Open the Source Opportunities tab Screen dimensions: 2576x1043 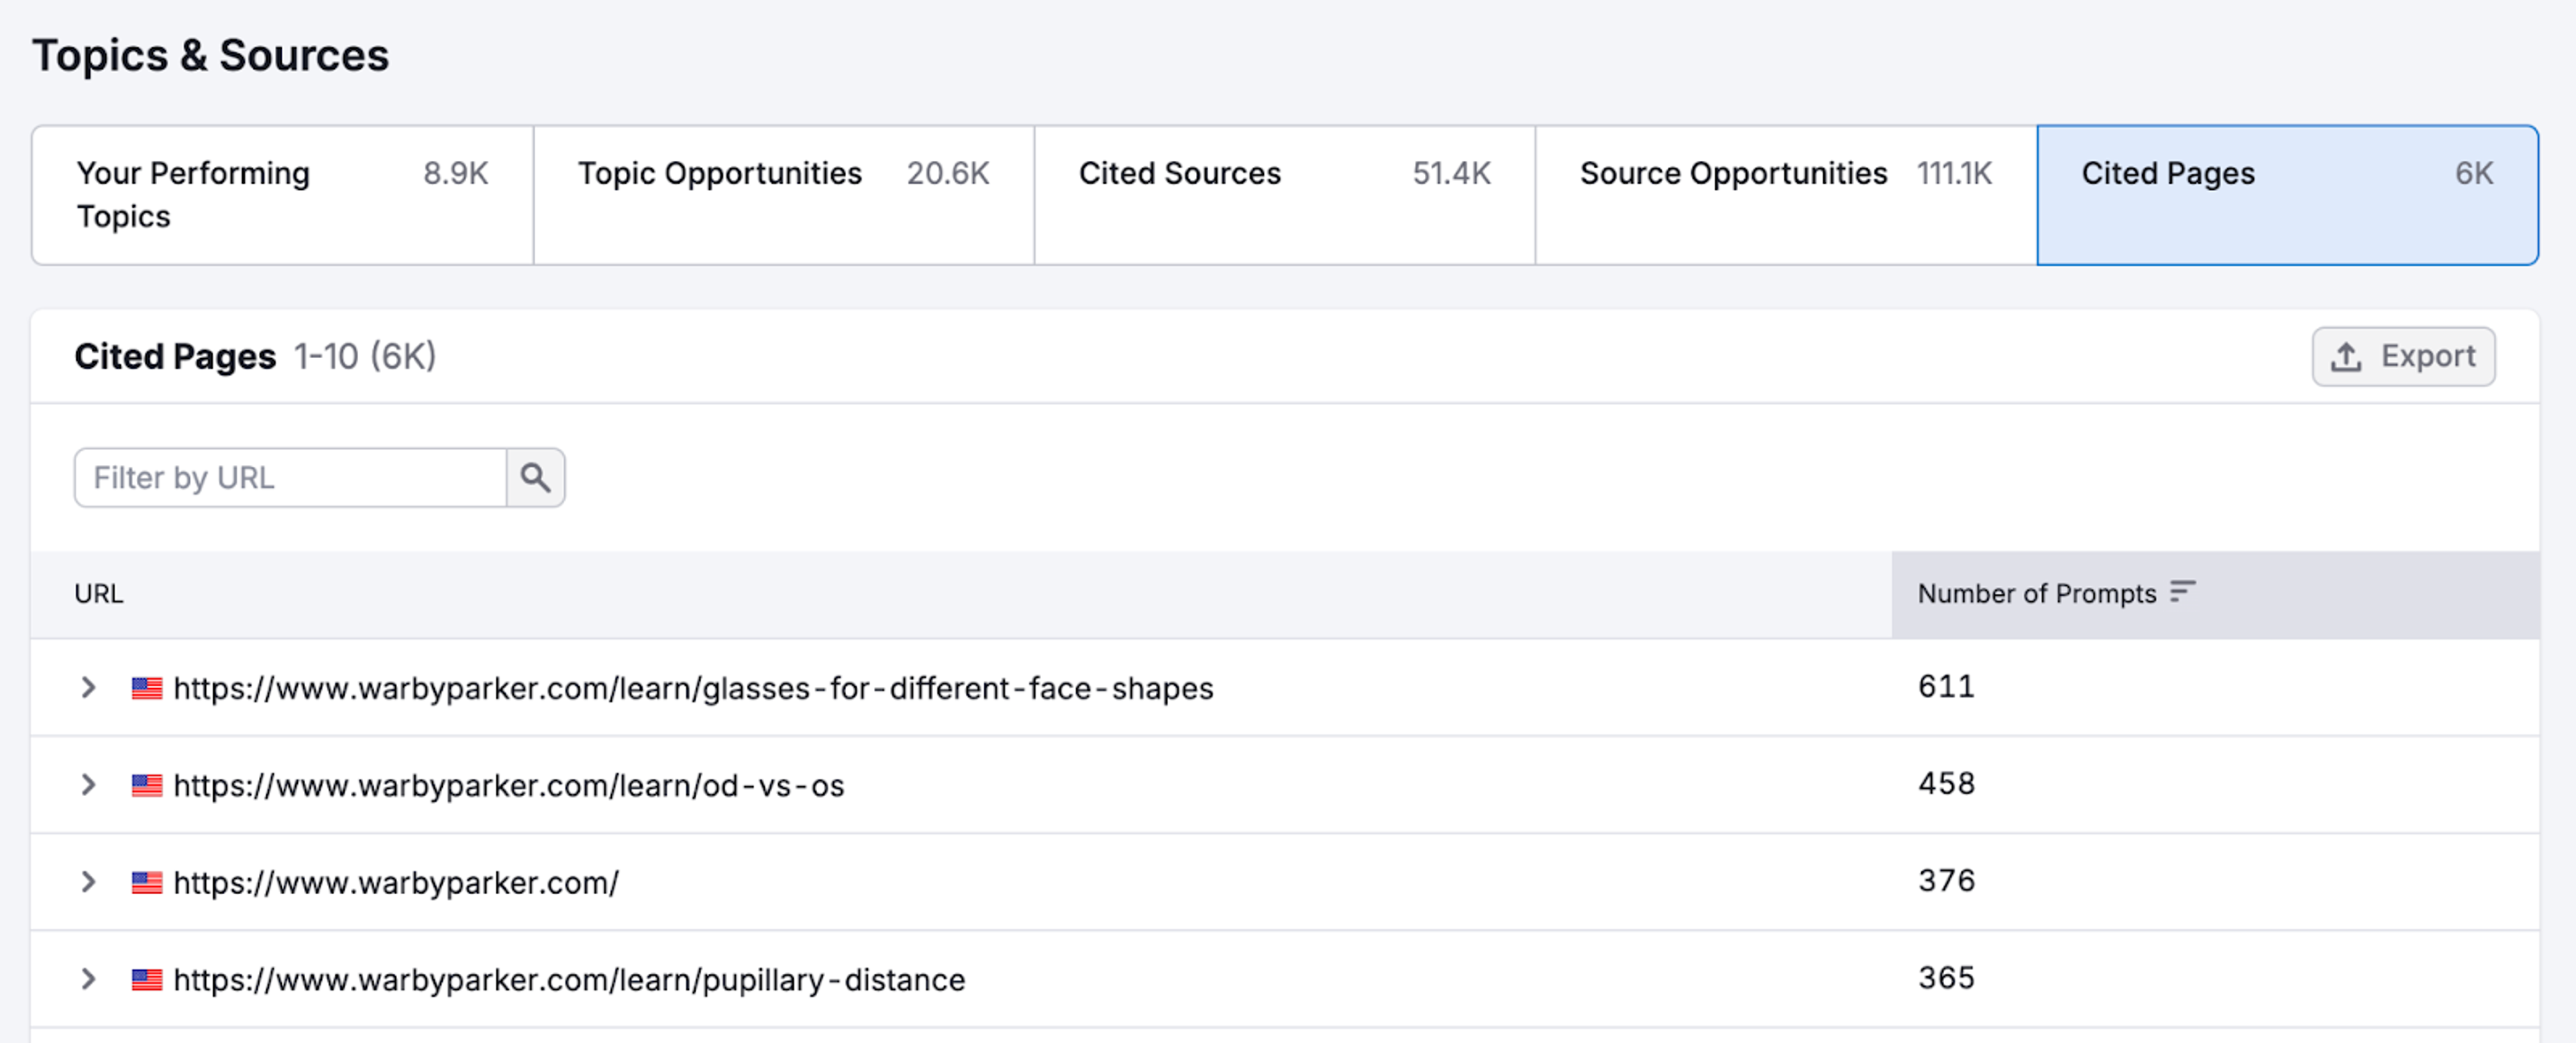tap(1786, 195)
